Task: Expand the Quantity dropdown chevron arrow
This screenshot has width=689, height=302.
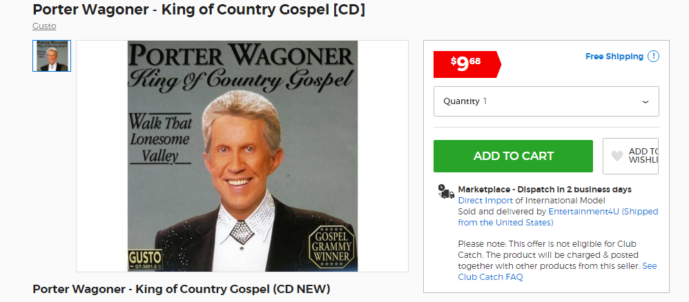Action: point(645,102)
